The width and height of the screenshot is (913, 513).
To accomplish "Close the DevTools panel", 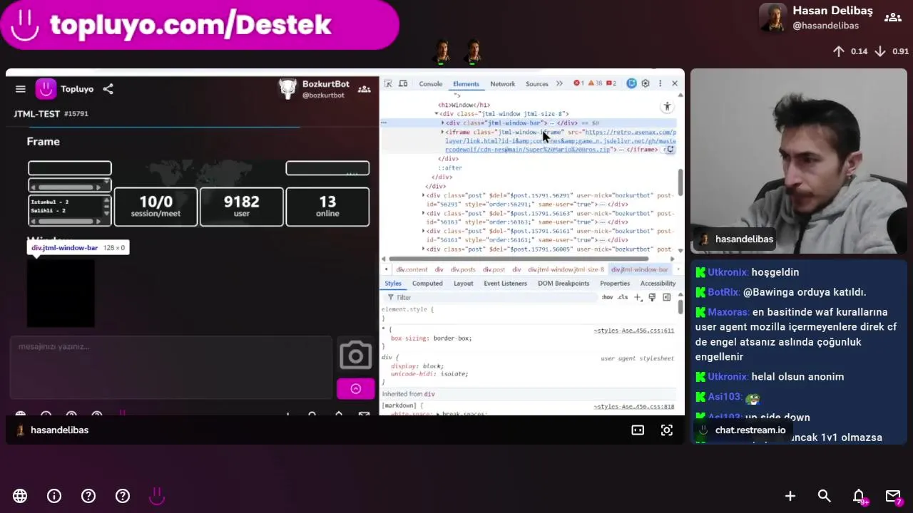I will point(675,83).
